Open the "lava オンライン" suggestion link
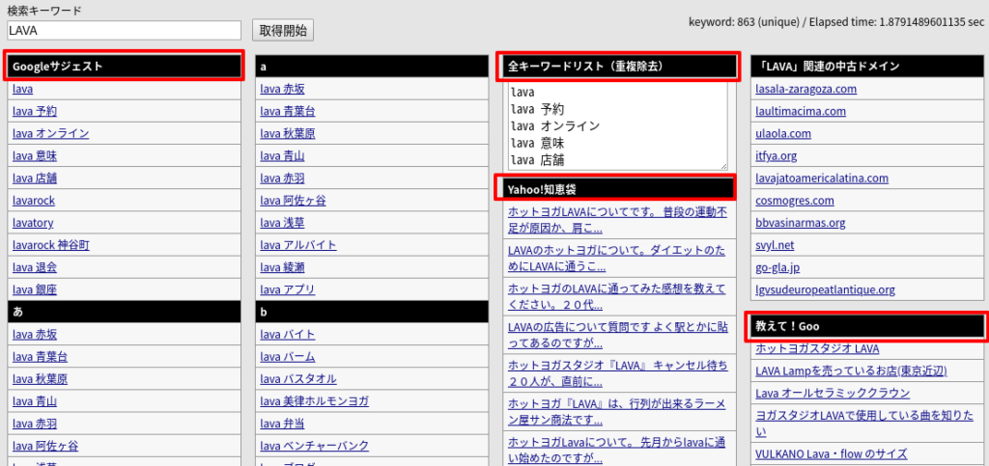Screen dimensions: 989x466 50,133
